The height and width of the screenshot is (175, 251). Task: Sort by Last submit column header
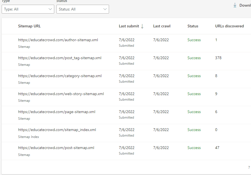point(129,26)
